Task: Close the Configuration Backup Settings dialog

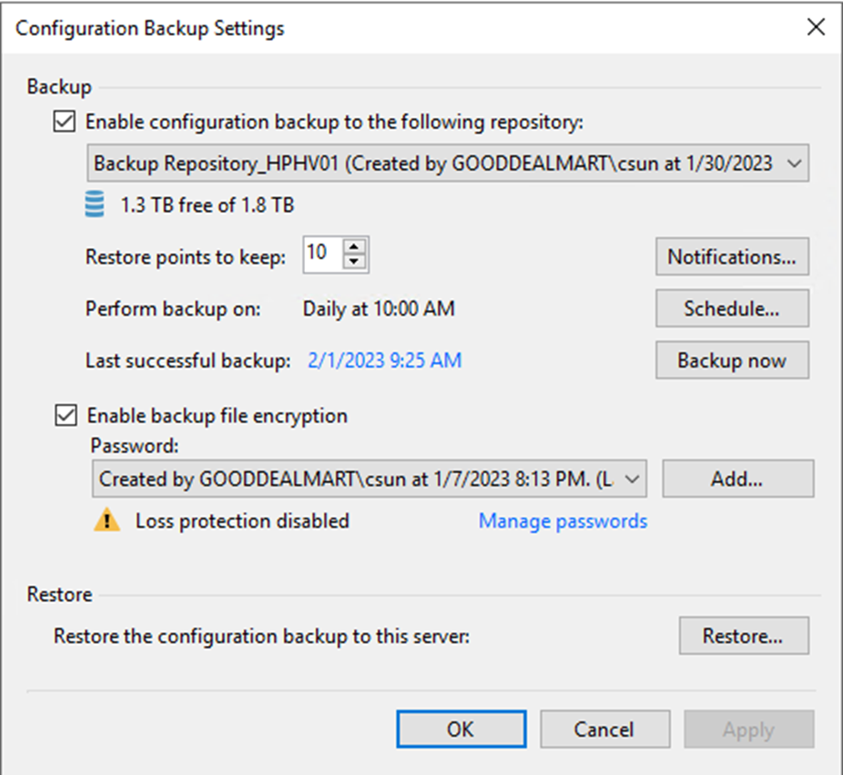Action: tap(816, 27)
